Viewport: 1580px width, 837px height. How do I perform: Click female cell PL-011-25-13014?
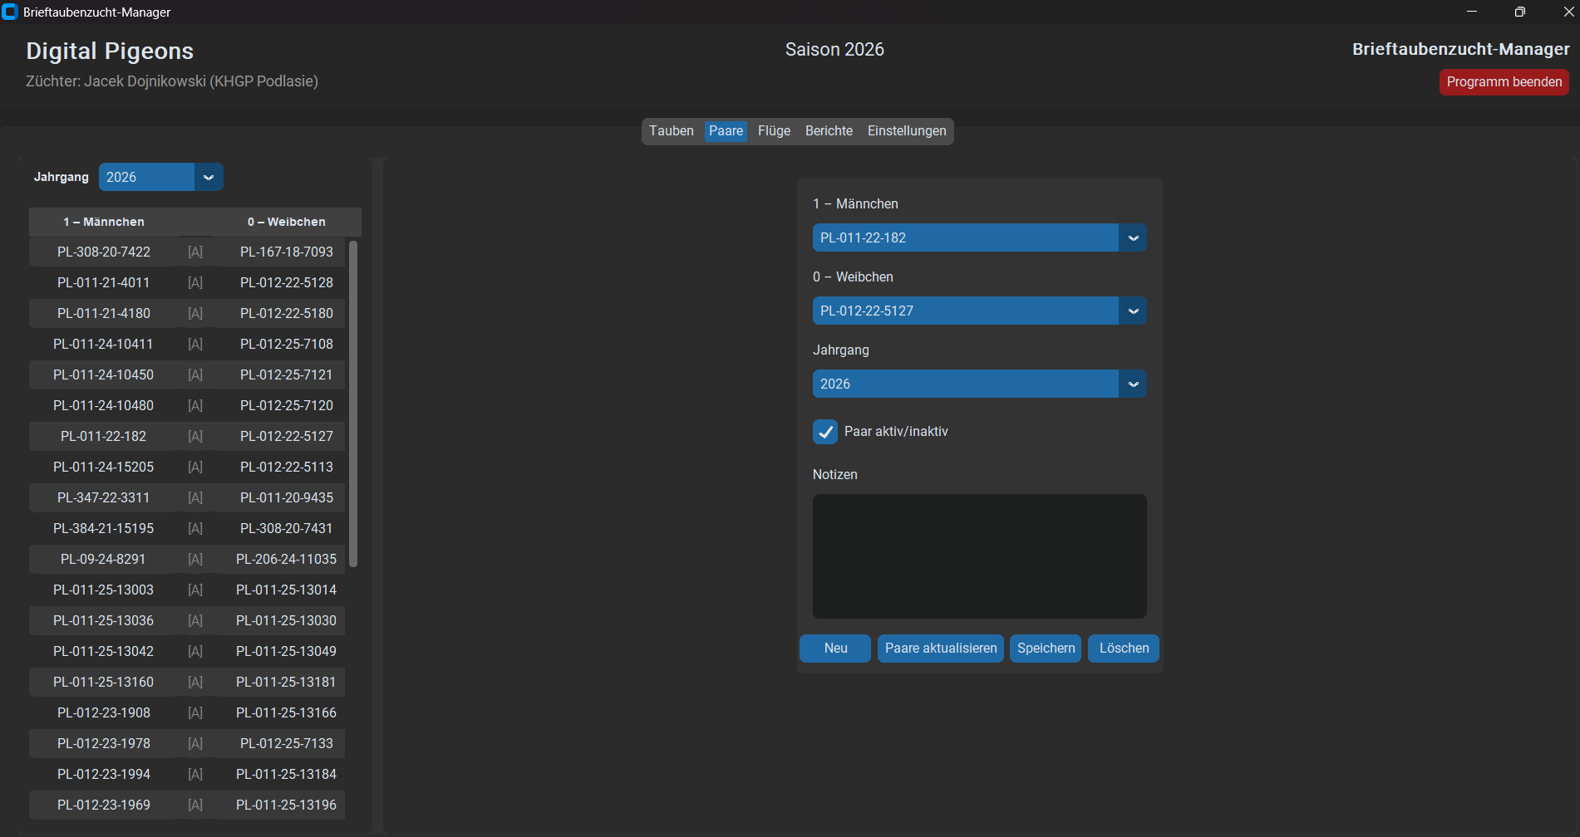(x=287, y=590)
